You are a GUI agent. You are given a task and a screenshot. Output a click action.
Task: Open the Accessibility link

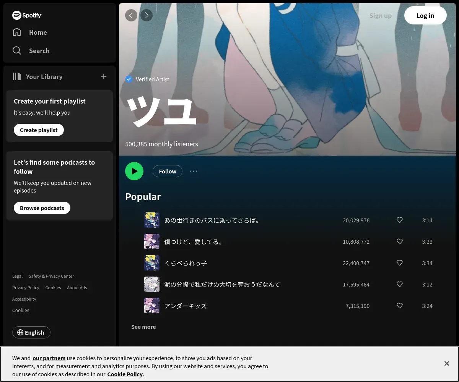24,299
